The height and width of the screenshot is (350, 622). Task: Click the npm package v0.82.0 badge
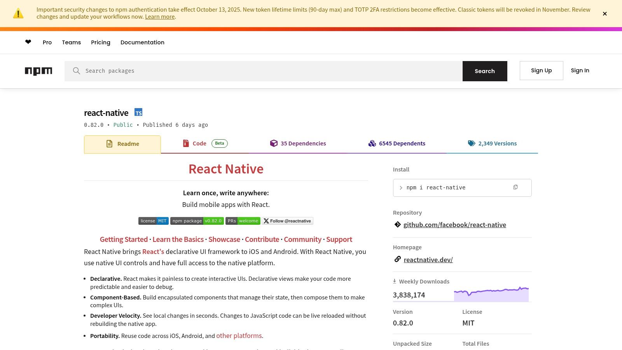tap(197, 221)
